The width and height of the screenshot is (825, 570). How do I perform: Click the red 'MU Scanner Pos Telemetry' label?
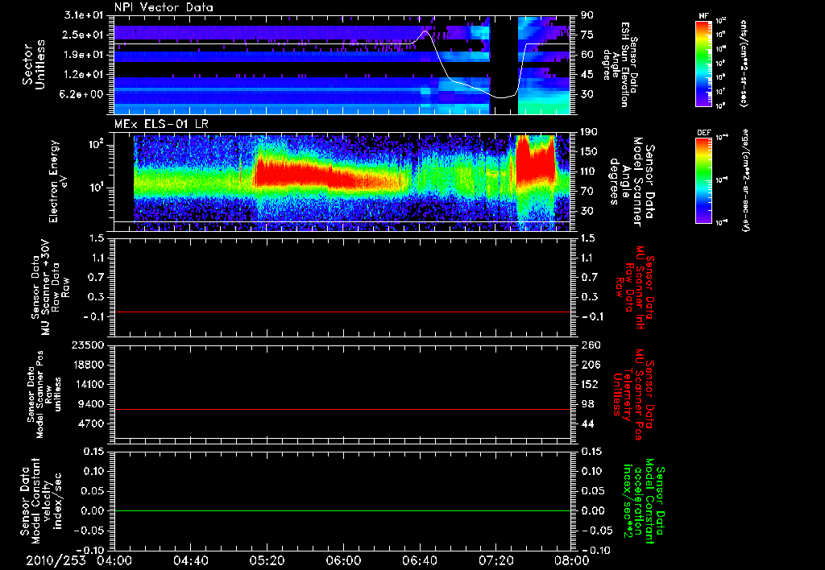(x=633, y=395)
